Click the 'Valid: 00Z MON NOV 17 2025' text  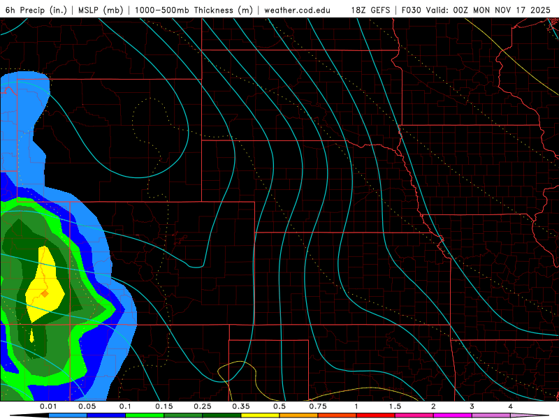488,10
